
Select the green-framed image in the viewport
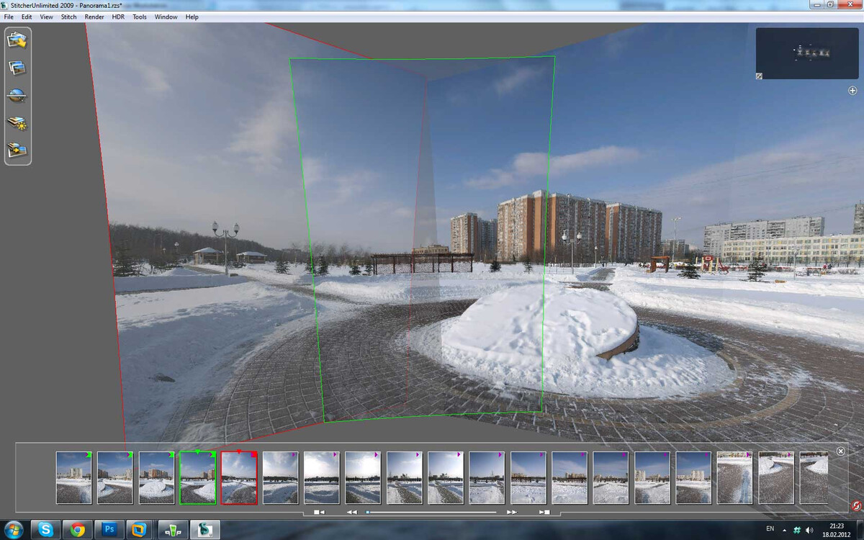click(x=434, y=238)
